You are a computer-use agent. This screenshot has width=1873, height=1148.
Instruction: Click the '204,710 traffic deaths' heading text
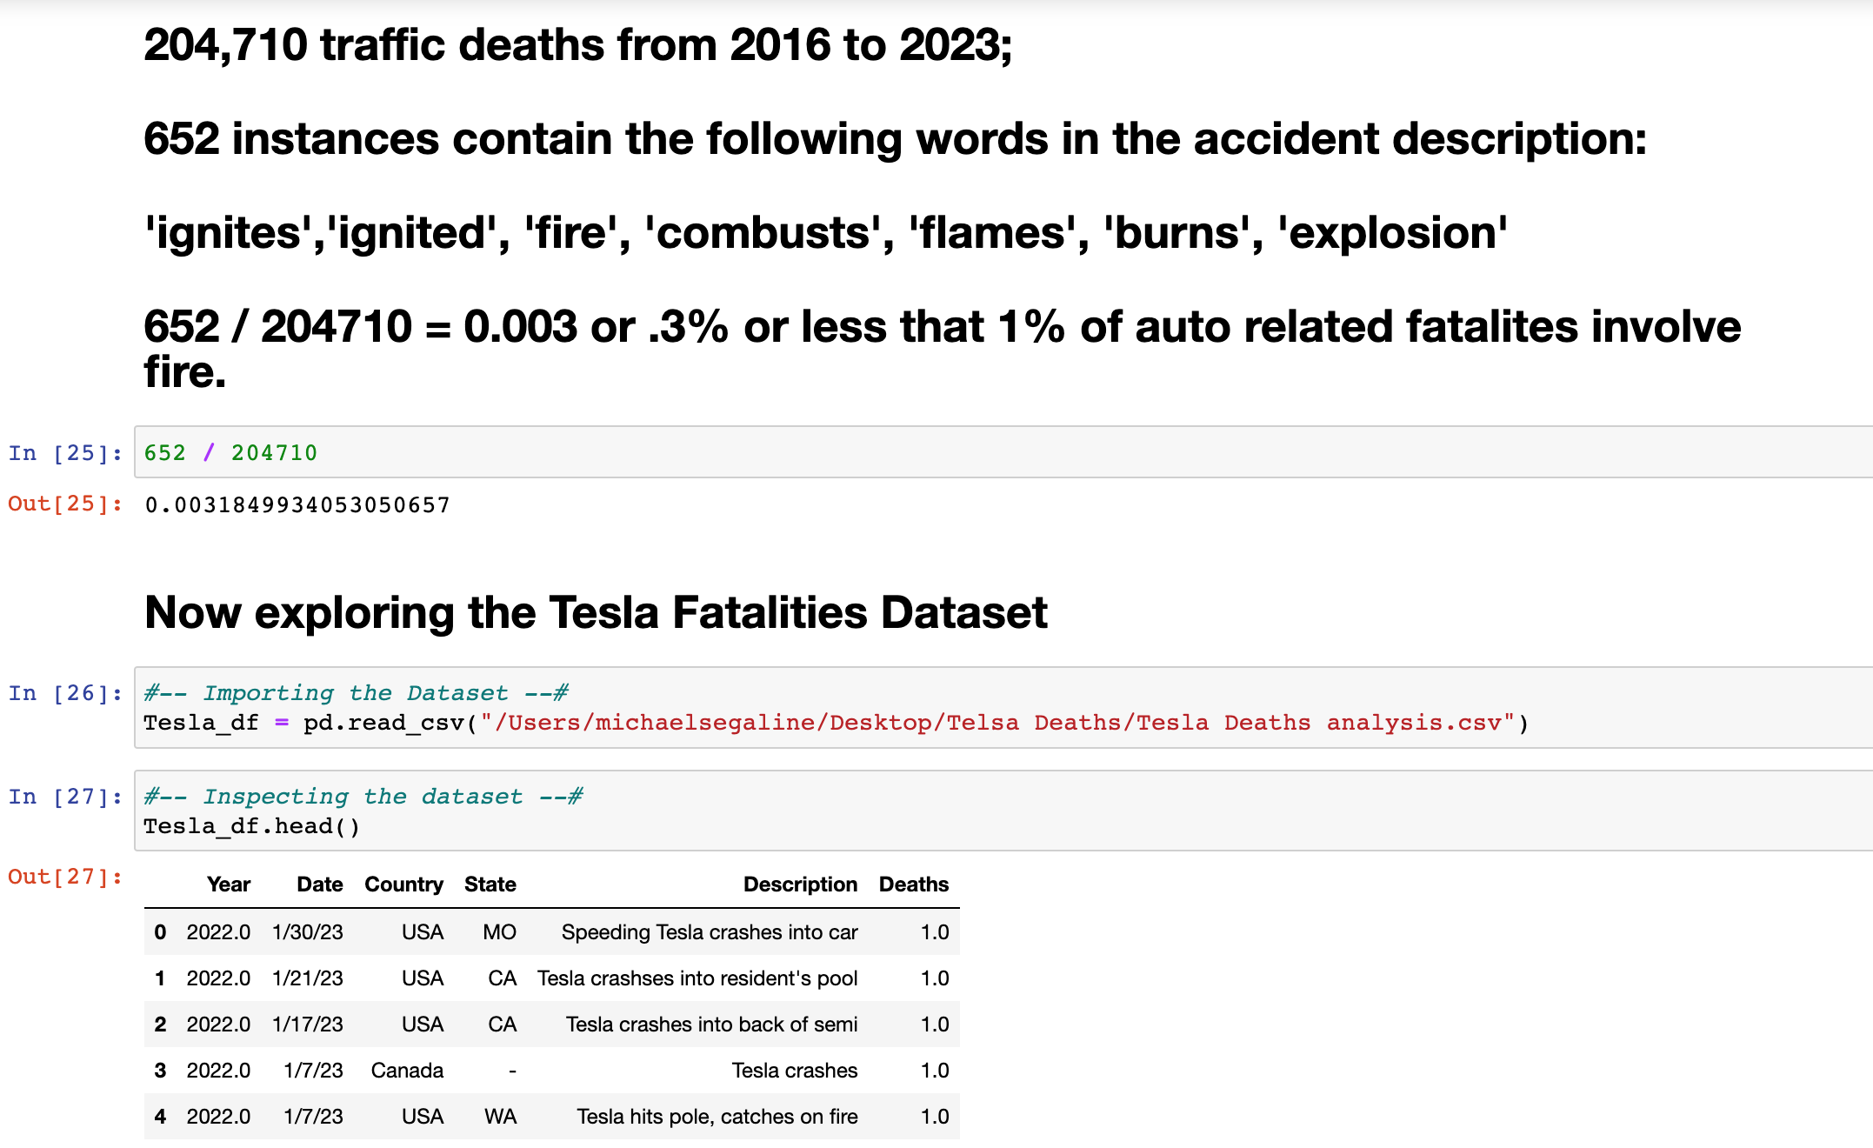click(x=578, y=45)
